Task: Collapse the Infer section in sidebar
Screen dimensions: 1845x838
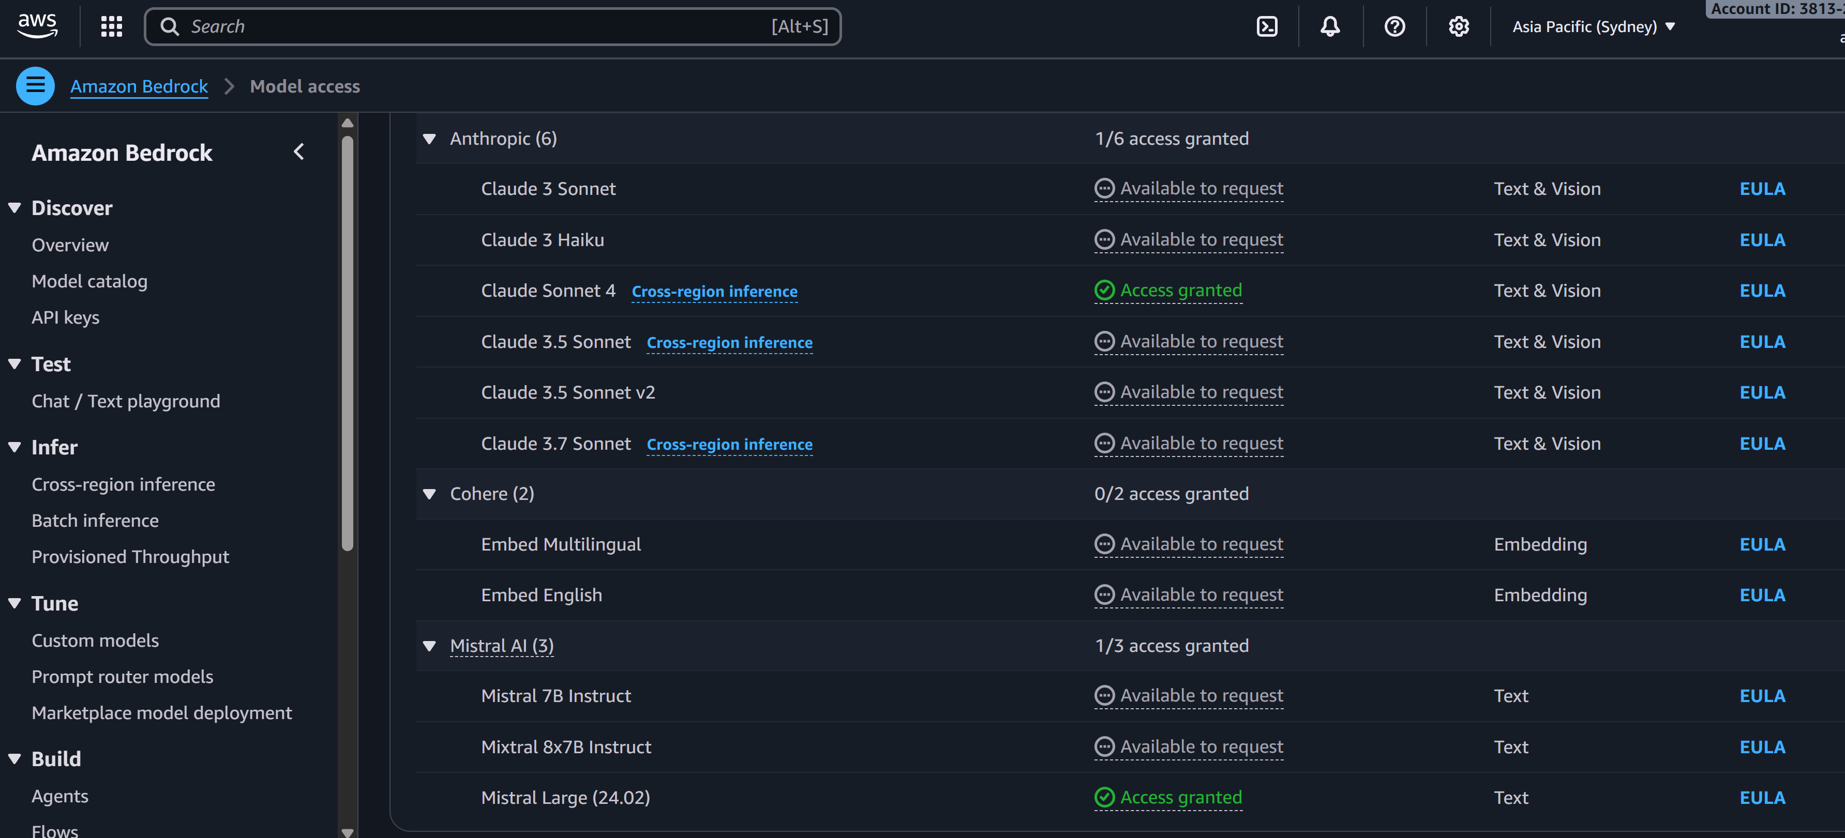Action: tap(15, 447)
